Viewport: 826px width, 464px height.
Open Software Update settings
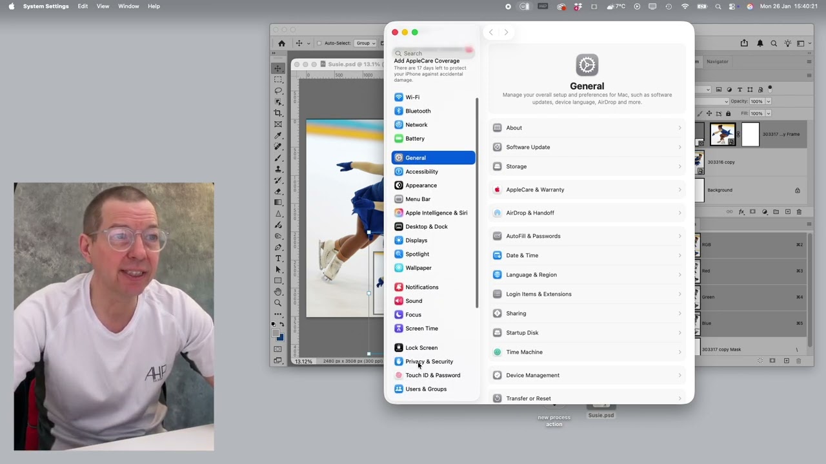pyautogui.click(x=587, y=147)
